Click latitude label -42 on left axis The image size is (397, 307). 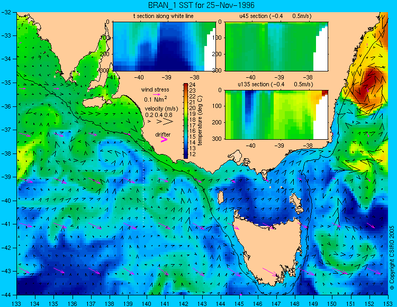6,248
